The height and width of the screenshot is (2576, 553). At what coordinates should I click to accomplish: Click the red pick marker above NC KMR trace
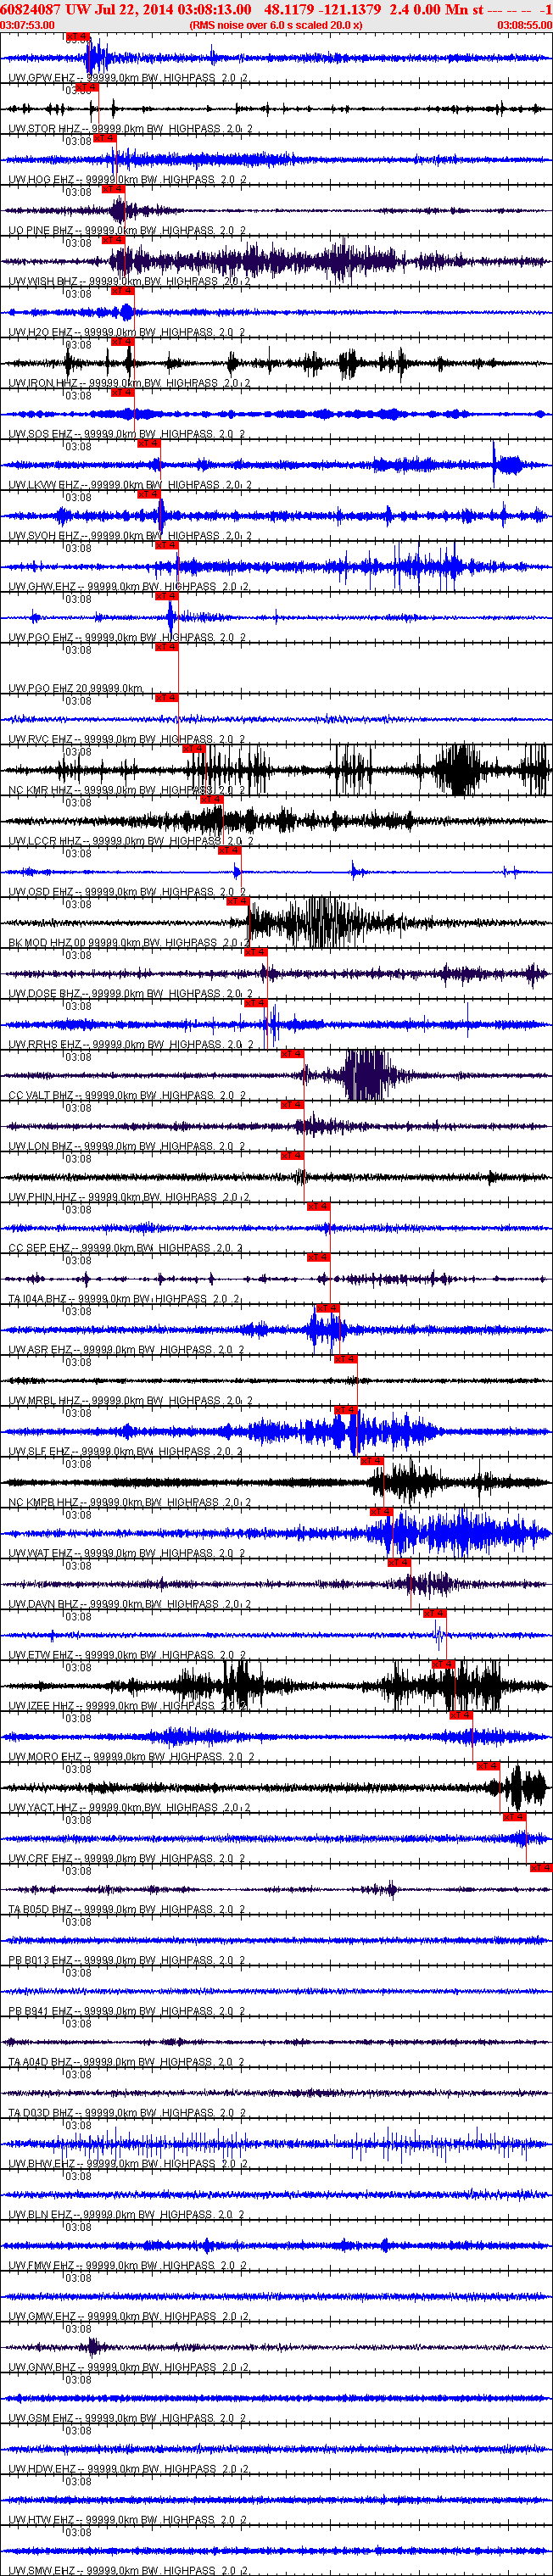click(193, 749)
